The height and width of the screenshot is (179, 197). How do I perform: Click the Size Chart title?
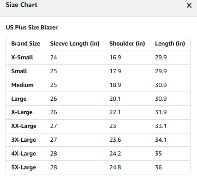coord(22,5)
